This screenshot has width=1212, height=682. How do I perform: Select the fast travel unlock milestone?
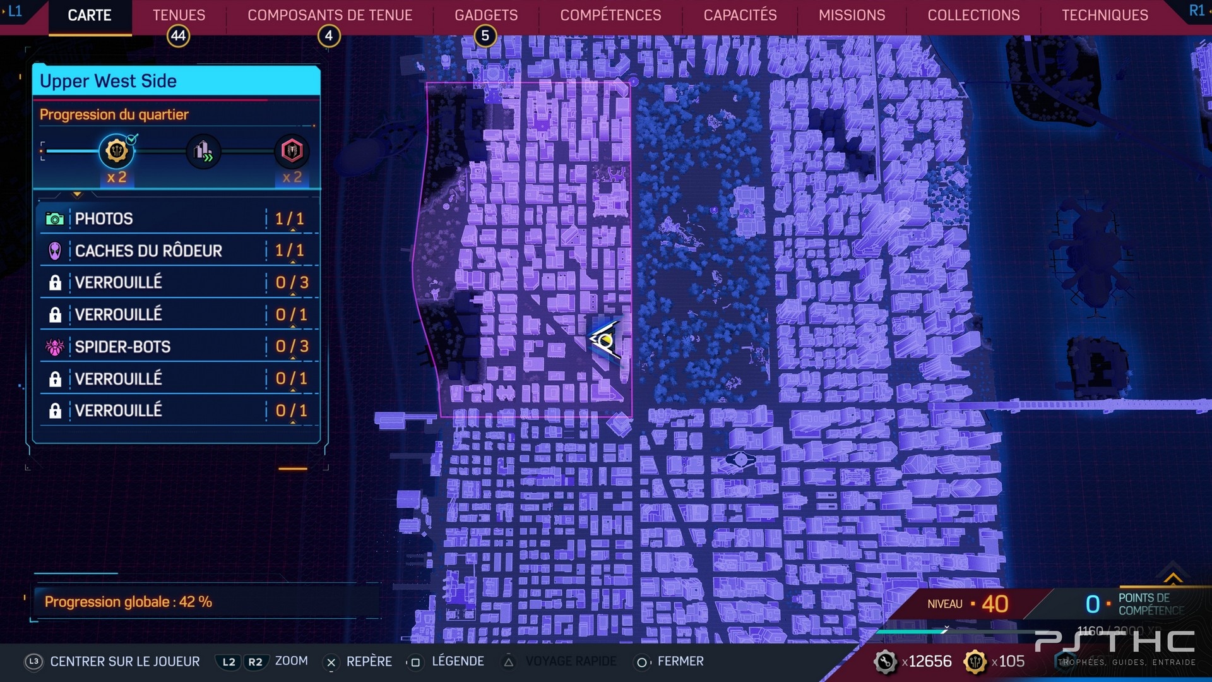tap(203, 151)
